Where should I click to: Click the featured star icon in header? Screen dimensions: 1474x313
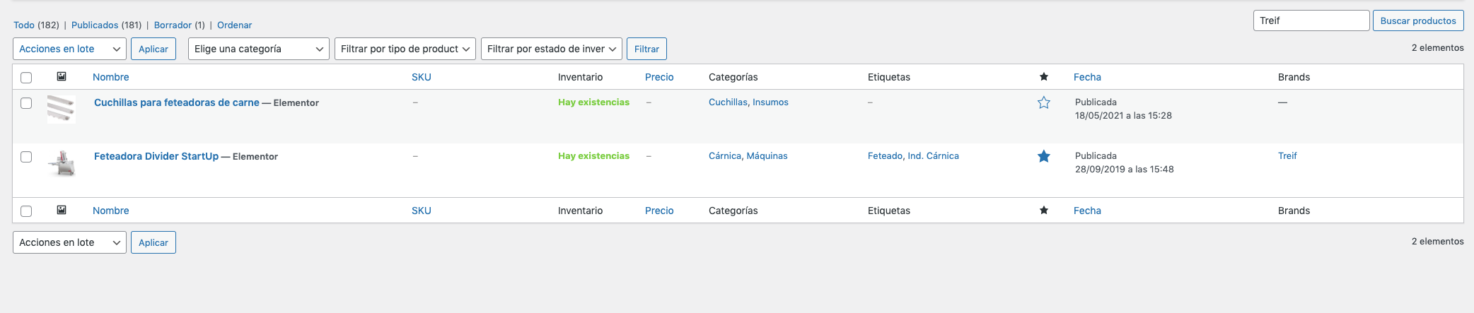pos(1043,77)
